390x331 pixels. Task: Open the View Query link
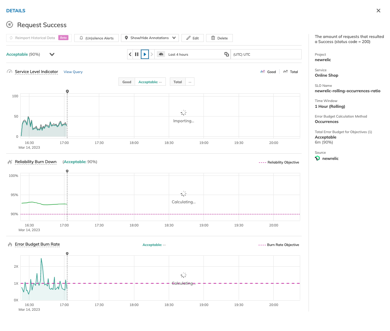(73, 72)
